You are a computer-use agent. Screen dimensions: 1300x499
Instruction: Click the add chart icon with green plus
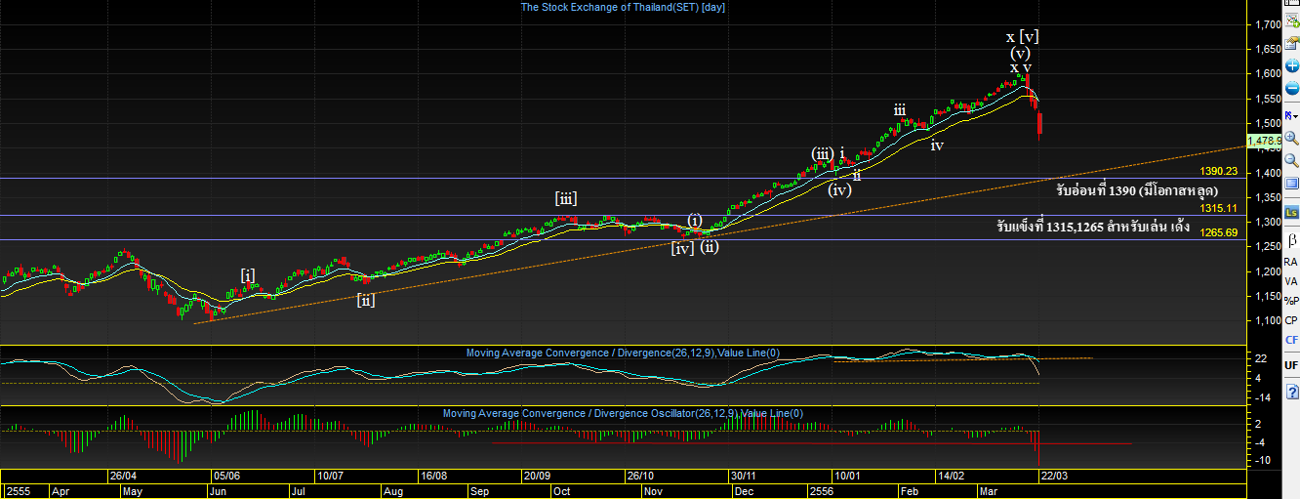[1291, 21]
